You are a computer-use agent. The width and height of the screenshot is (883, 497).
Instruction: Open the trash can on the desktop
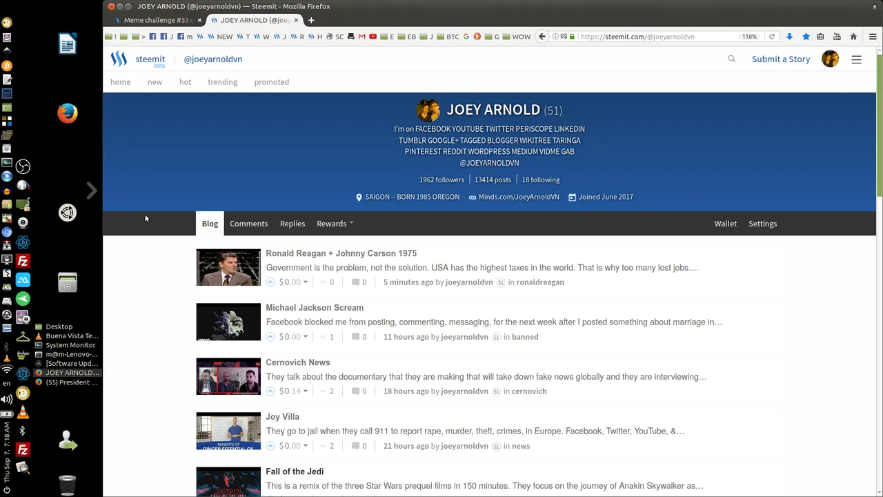click(67, 485)
